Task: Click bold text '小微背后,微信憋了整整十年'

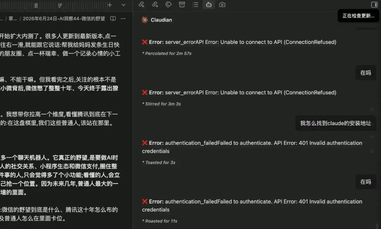Action: [x=59, y=88]
